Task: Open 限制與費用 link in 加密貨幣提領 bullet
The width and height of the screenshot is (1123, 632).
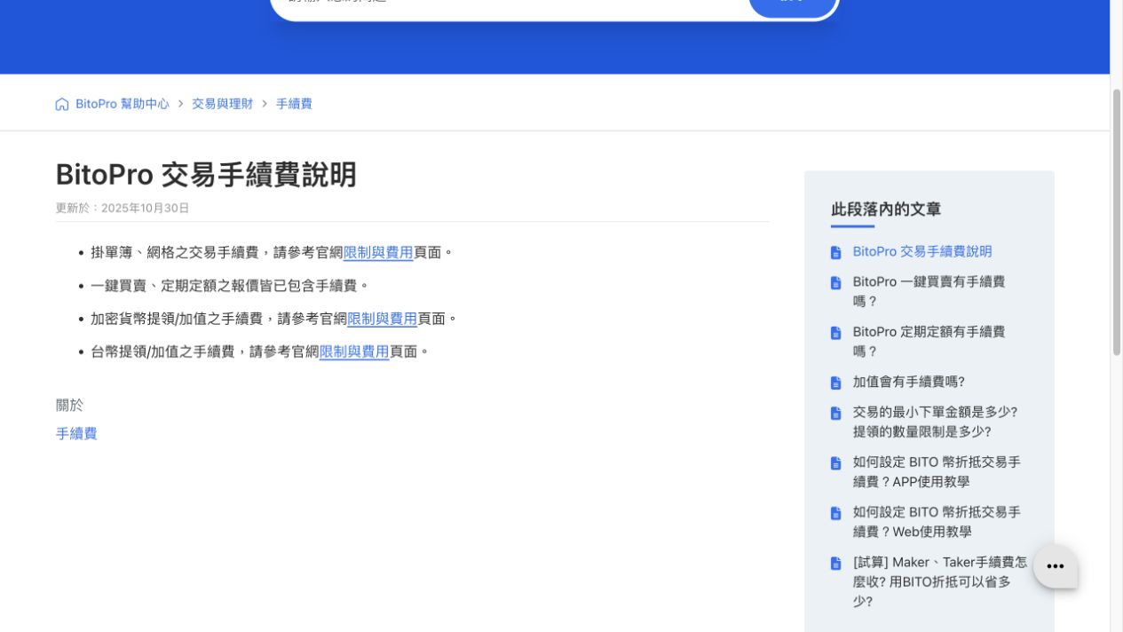Action: pos(382,319)
